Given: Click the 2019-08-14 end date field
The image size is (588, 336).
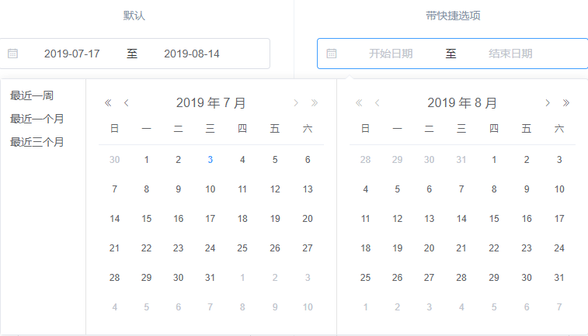Looking at the screenshot, I should pos(192,54).
